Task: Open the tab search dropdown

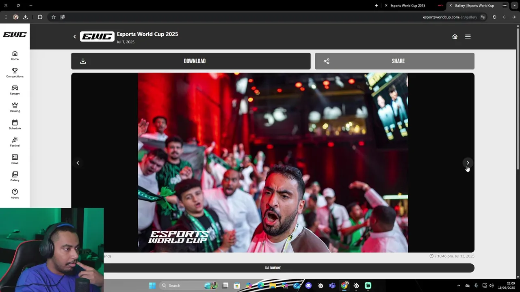Action: pyautogui.click(x=514, y=6)
